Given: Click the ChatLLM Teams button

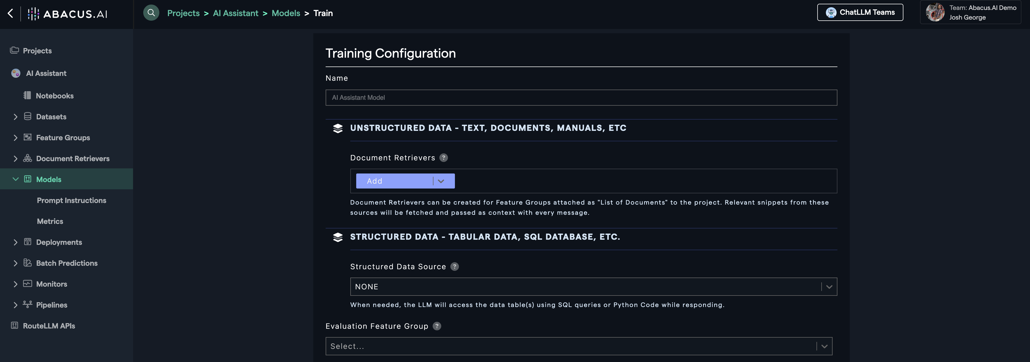Looking at the screenshot, I should tap(860, 12).
